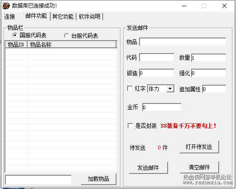This screenshot has height=189, width=236.
Task: Open pending mail with 打开待发送
Action: [x=199, y=147]
